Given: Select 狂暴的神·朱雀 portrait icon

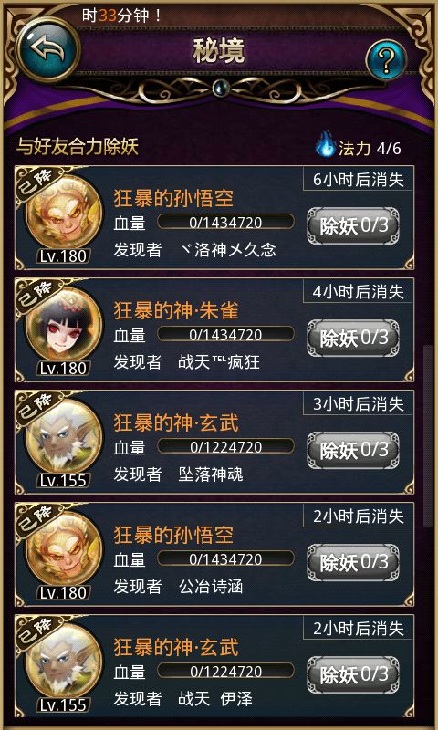Looking at the screenshot, I should [x=63, y=327].
